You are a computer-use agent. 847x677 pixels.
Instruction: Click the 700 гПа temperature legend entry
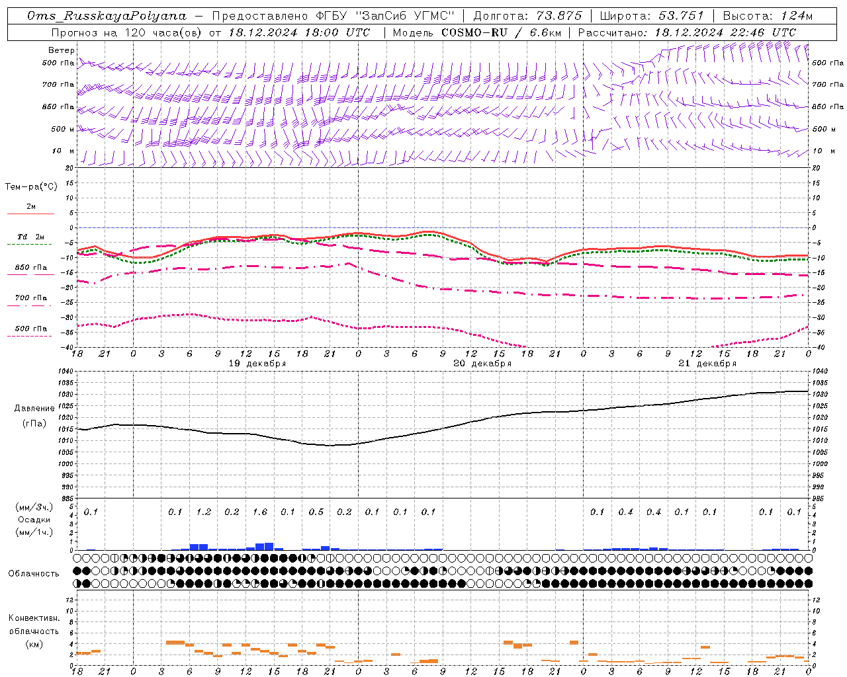(31, 298)
